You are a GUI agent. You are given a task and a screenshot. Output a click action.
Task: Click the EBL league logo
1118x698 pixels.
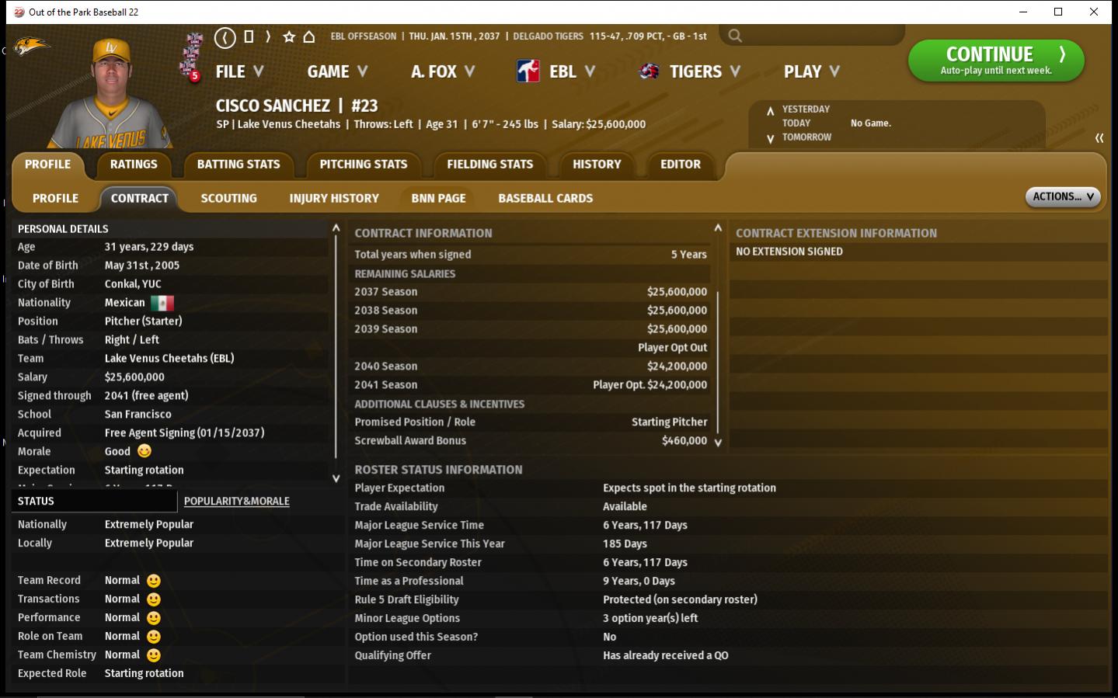point(528,71)
